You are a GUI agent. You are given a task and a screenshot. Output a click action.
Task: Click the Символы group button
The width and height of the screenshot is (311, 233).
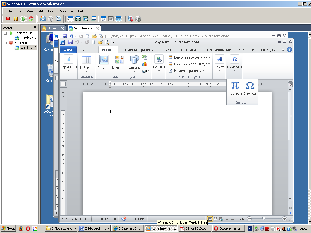coord(234,63)
